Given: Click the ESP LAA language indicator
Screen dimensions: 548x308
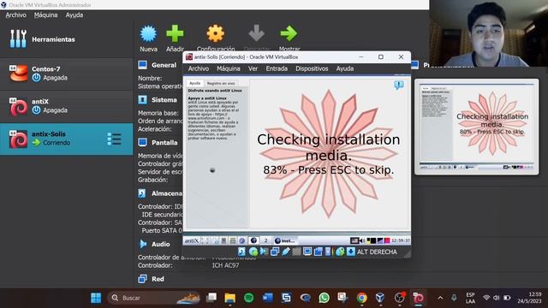Looking at the screenshot, I should pyautogui.click(x=470, y=298).
